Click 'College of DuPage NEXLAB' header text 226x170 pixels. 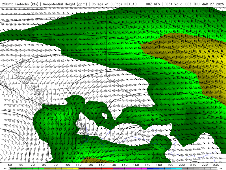114,4
